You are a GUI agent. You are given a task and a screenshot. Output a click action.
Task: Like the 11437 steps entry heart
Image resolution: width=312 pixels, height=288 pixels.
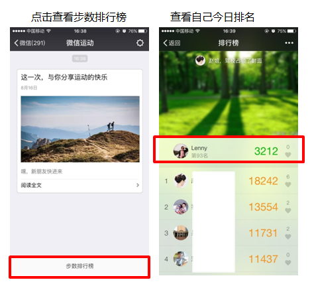tap(287, 263)
